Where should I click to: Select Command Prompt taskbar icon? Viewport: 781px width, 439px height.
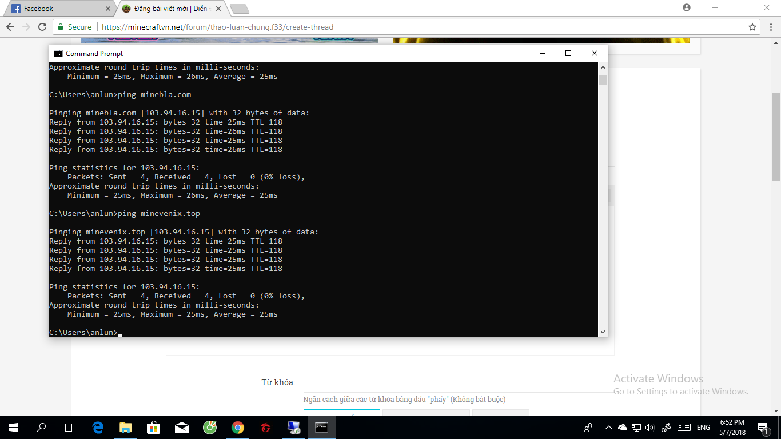pyautogui.click(x=321, y=427)
